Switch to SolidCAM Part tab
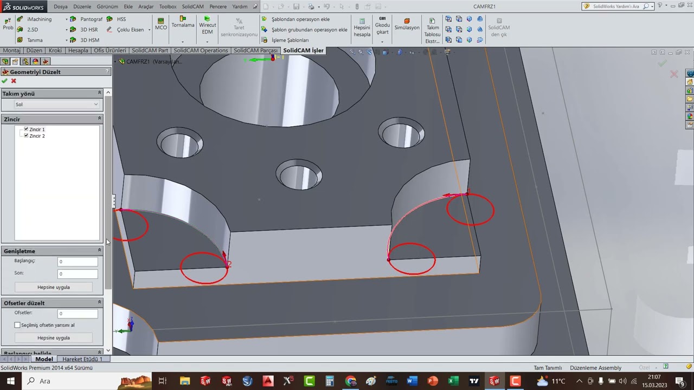694x390 pixels. point(150,50)
